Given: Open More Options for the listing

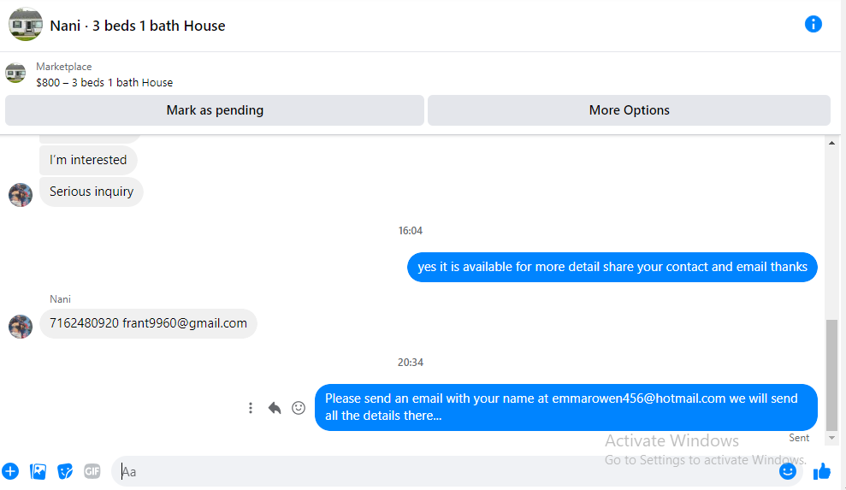Looking at the screenshot, I should 629,110.
